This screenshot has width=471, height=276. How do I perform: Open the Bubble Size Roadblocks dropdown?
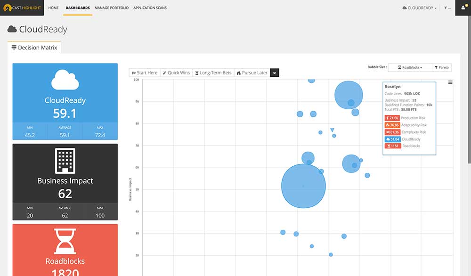[410, 67]
